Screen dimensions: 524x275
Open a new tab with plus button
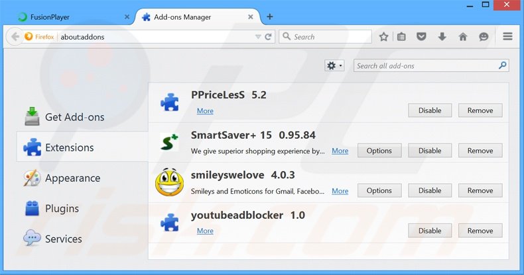[x=270, y=17]
